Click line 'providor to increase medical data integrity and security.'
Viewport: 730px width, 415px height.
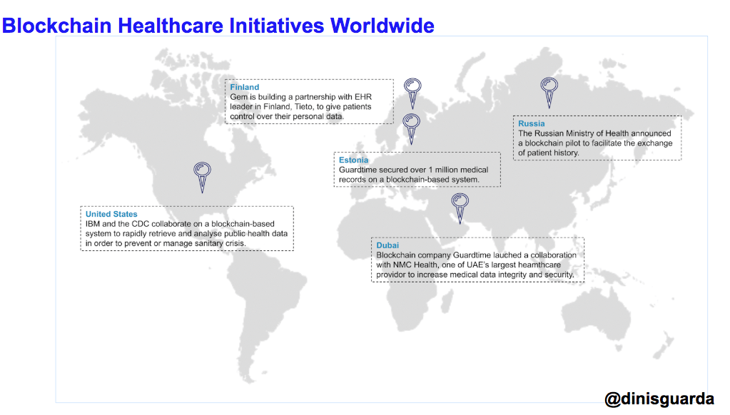click(475, 275)
